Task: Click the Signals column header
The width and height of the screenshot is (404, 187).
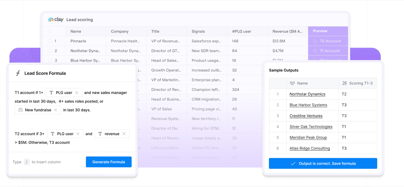Action: coord(207,31)
